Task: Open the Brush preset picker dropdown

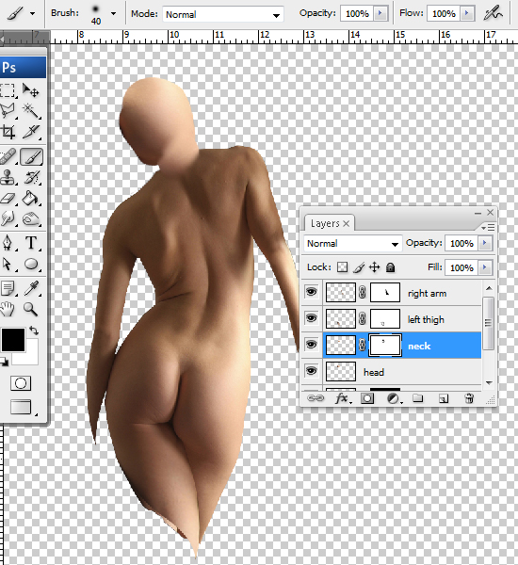Action: [114, 14]
